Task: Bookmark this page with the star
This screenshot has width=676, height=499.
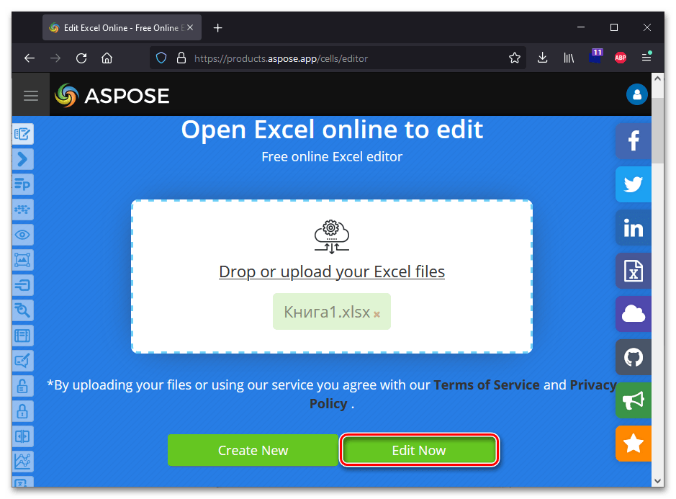Action: (514, 58)
